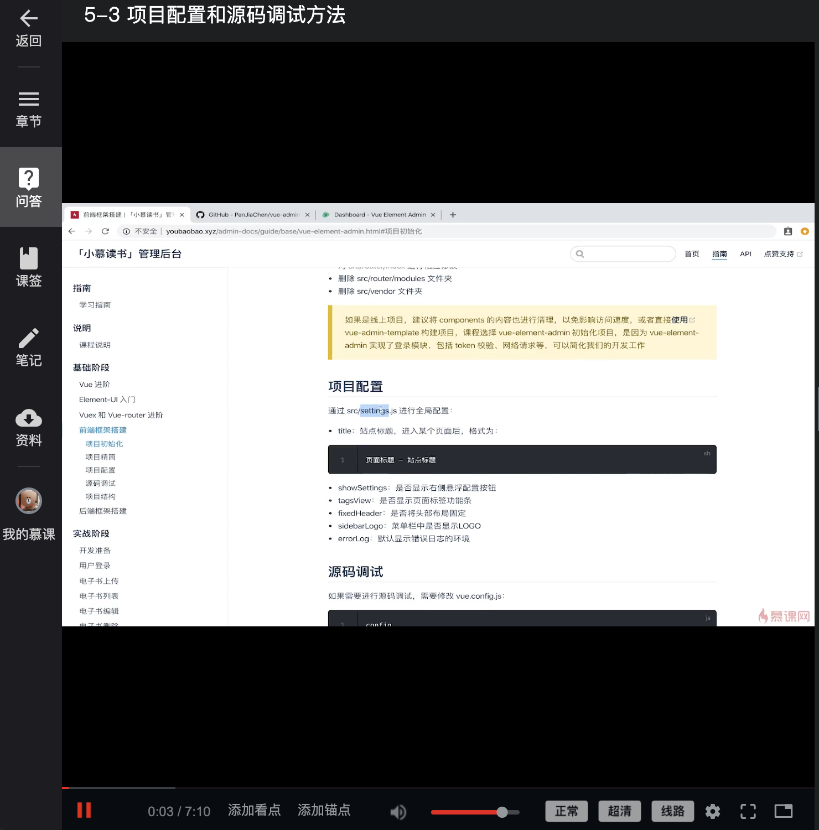This screenshot has width=819, height=830.
Task: Open 点赞支持 external link
Action: (783, 254)
